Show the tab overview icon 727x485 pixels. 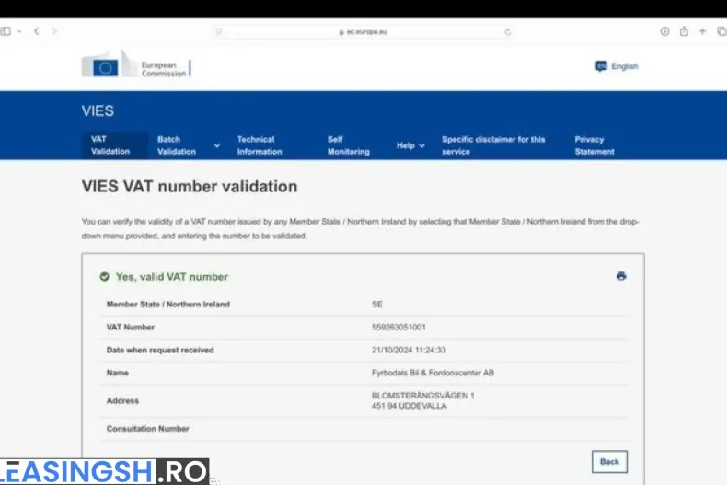(x=721, y=31)
